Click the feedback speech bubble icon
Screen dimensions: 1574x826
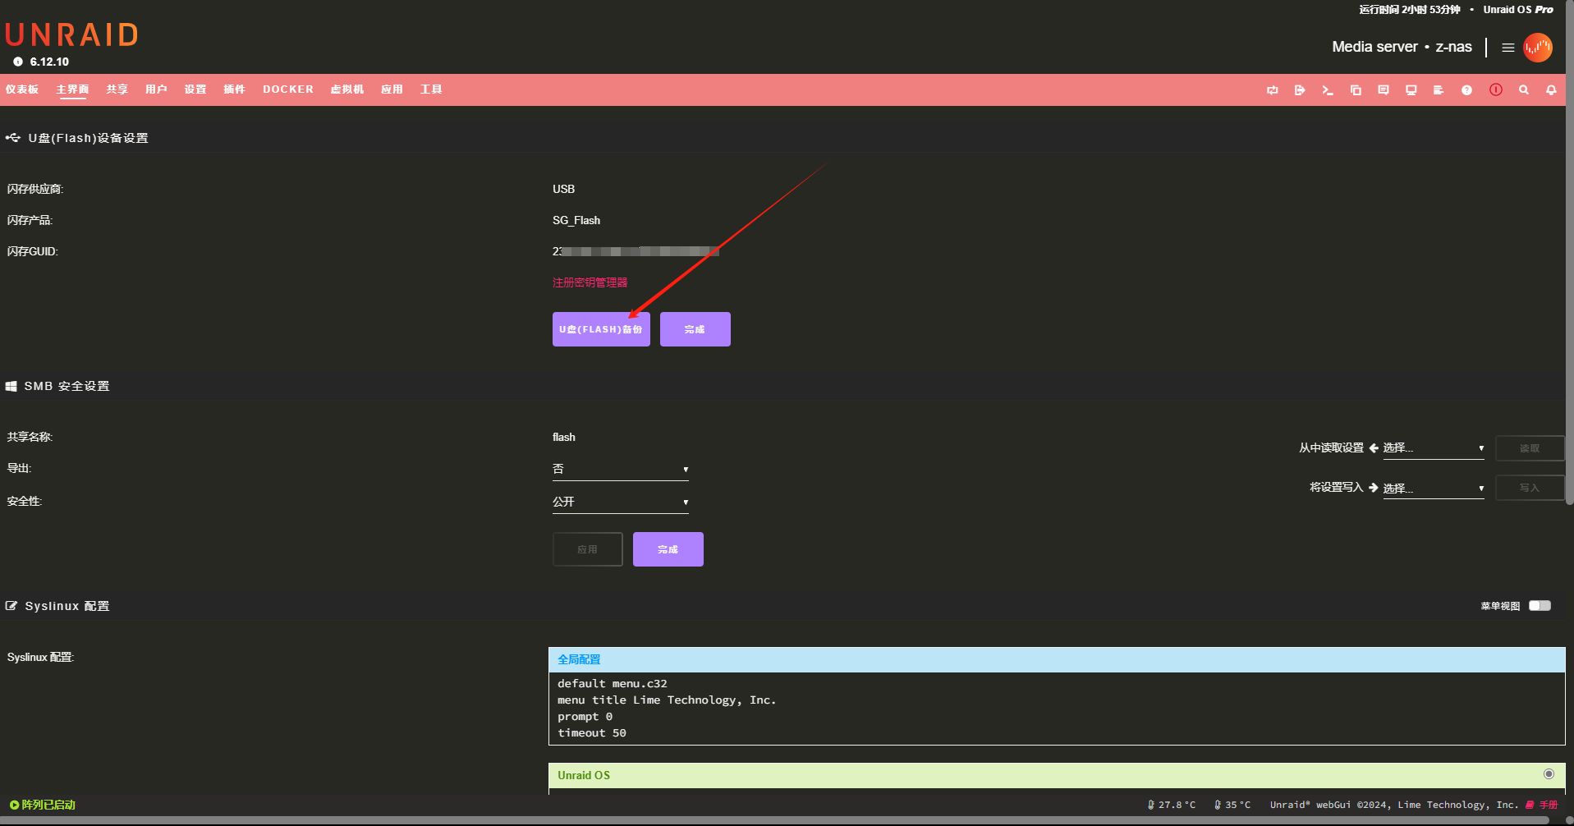(1384, 90)
